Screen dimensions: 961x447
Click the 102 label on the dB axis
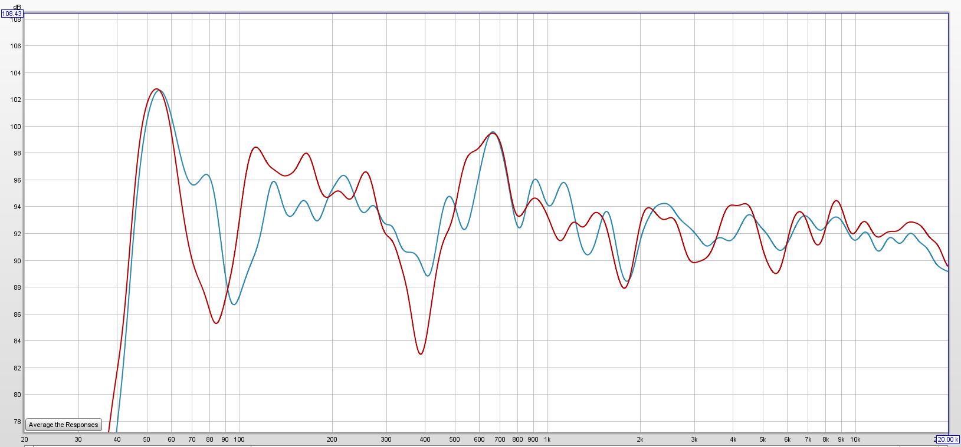point(16,100)
